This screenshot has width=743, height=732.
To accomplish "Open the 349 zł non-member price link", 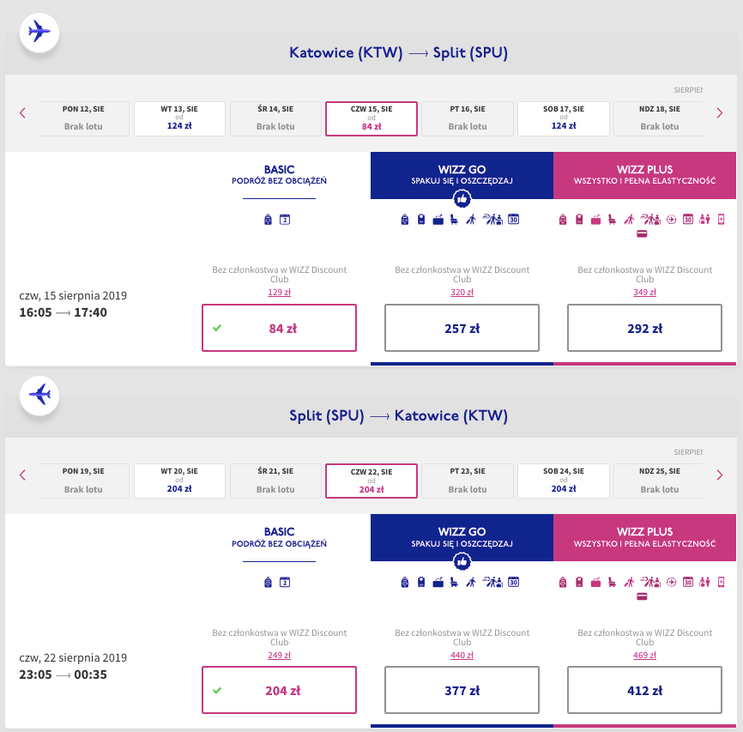I will tap(644, 292).
